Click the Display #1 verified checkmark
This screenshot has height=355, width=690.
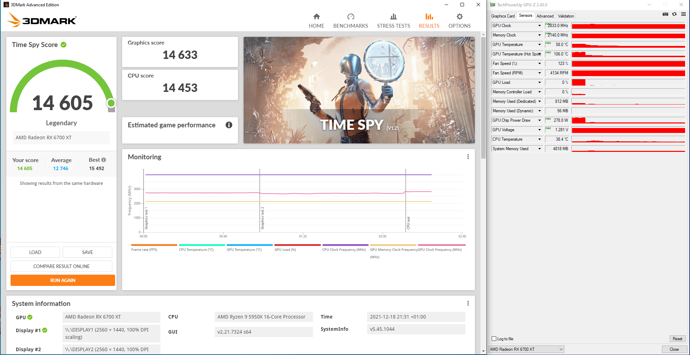(x=45, y=330)
